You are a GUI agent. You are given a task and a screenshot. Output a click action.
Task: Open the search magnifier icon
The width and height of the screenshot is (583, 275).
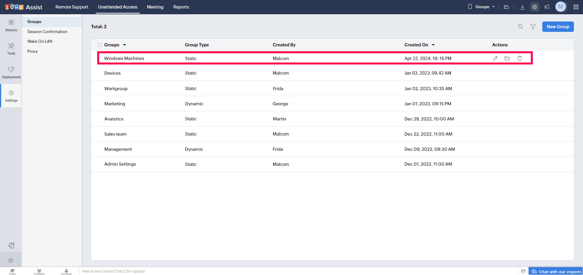(520, 27)
